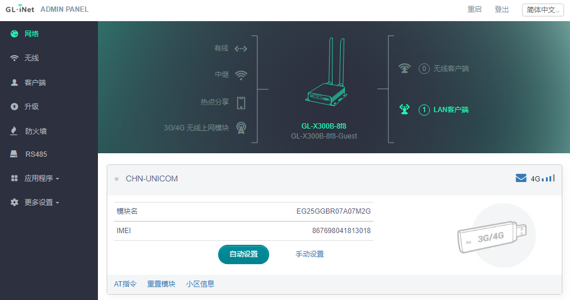Click the LAN客户端 clients label

point(451,110)
